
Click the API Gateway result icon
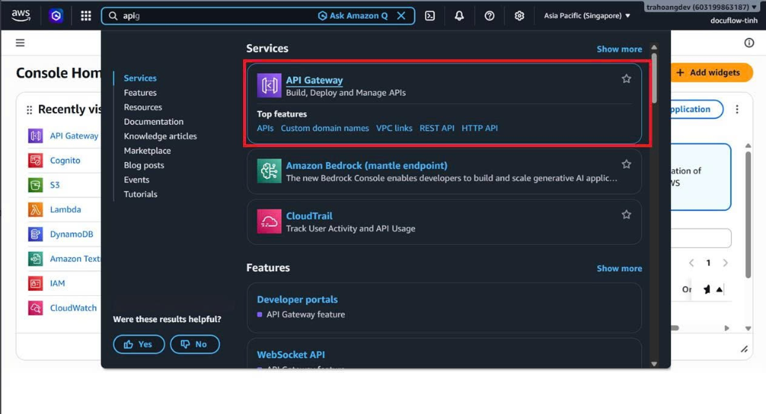[269, 85]
